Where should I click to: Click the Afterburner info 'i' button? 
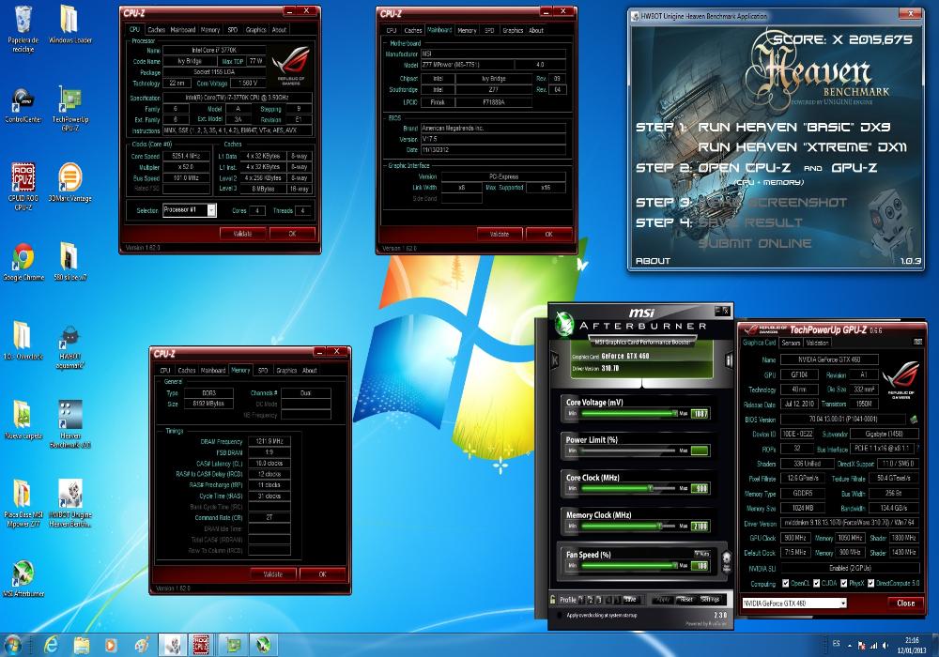[729, 359]
